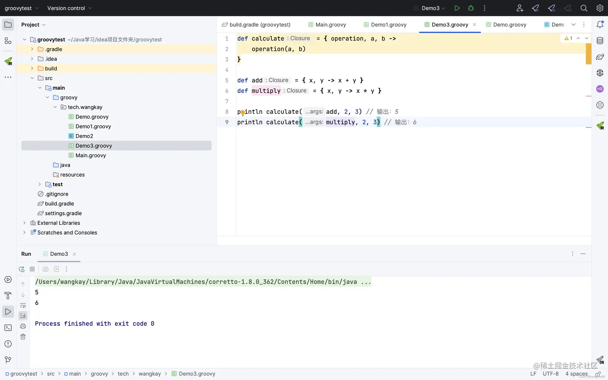Open the Run tool window icon
Screen dimensions: 608x380
point(8,312)
